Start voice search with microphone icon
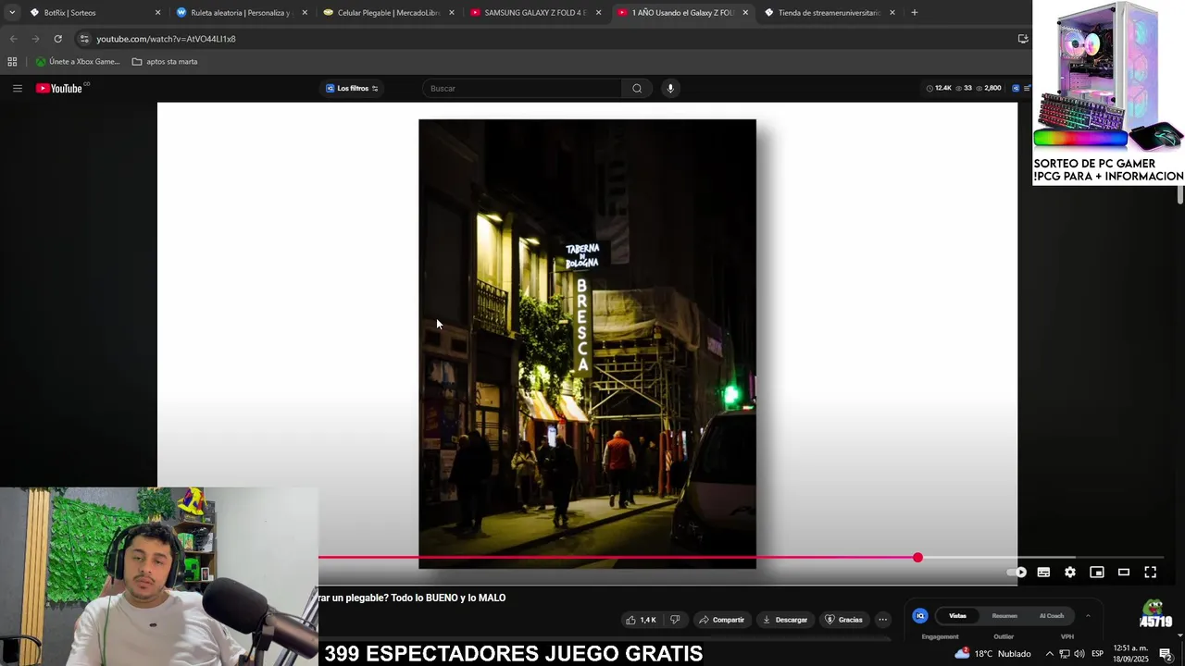This screenshot has height=666, width=1185. (670, 88)
